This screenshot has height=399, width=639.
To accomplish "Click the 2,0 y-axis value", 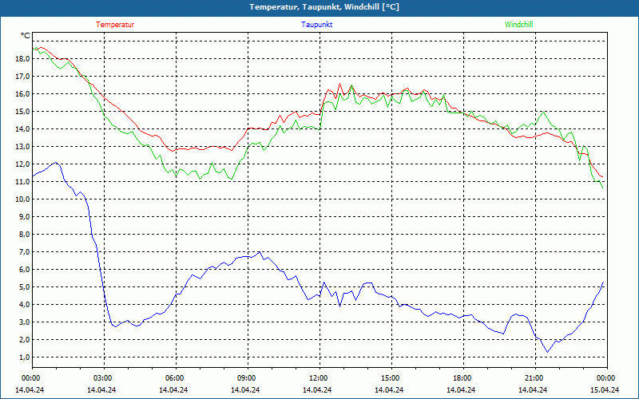I will tap(24, 340).
